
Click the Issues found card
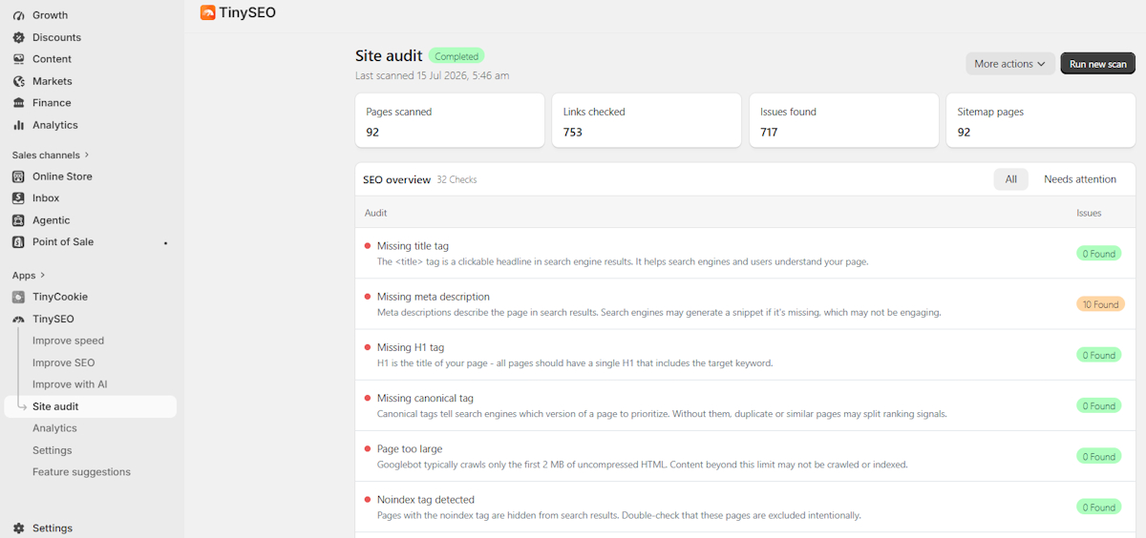844,120
